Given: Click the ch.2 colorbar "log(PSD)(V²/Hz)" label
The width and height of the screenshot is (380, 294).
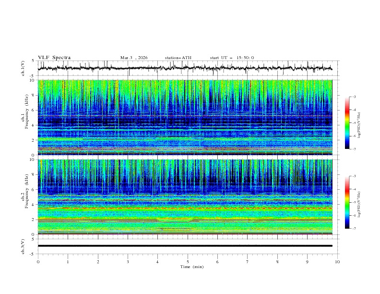Looking at the screenshot, I should (359, 204).
